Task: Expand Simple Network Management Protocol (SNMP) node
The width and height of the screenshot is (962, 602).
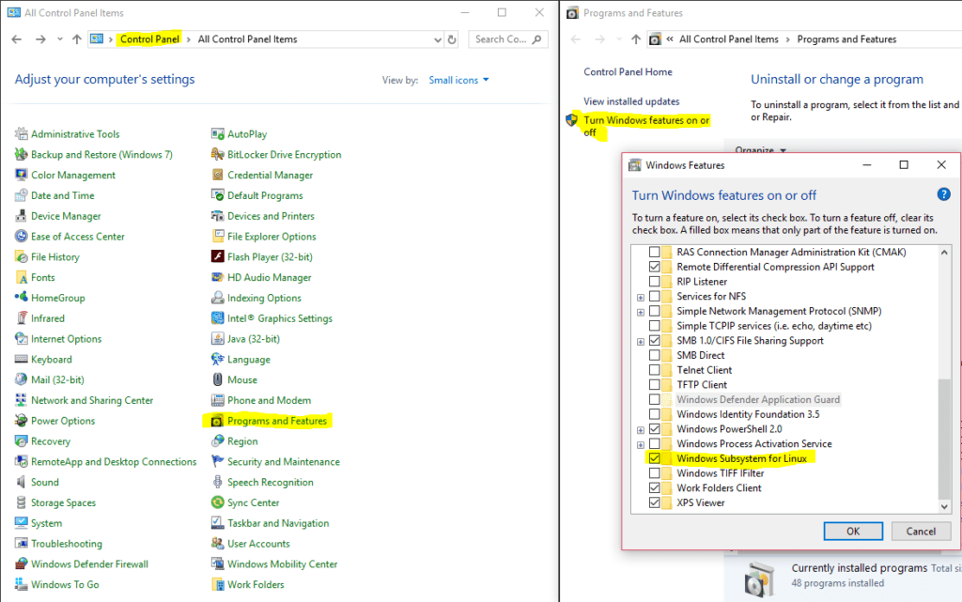Action: [641, 312]
